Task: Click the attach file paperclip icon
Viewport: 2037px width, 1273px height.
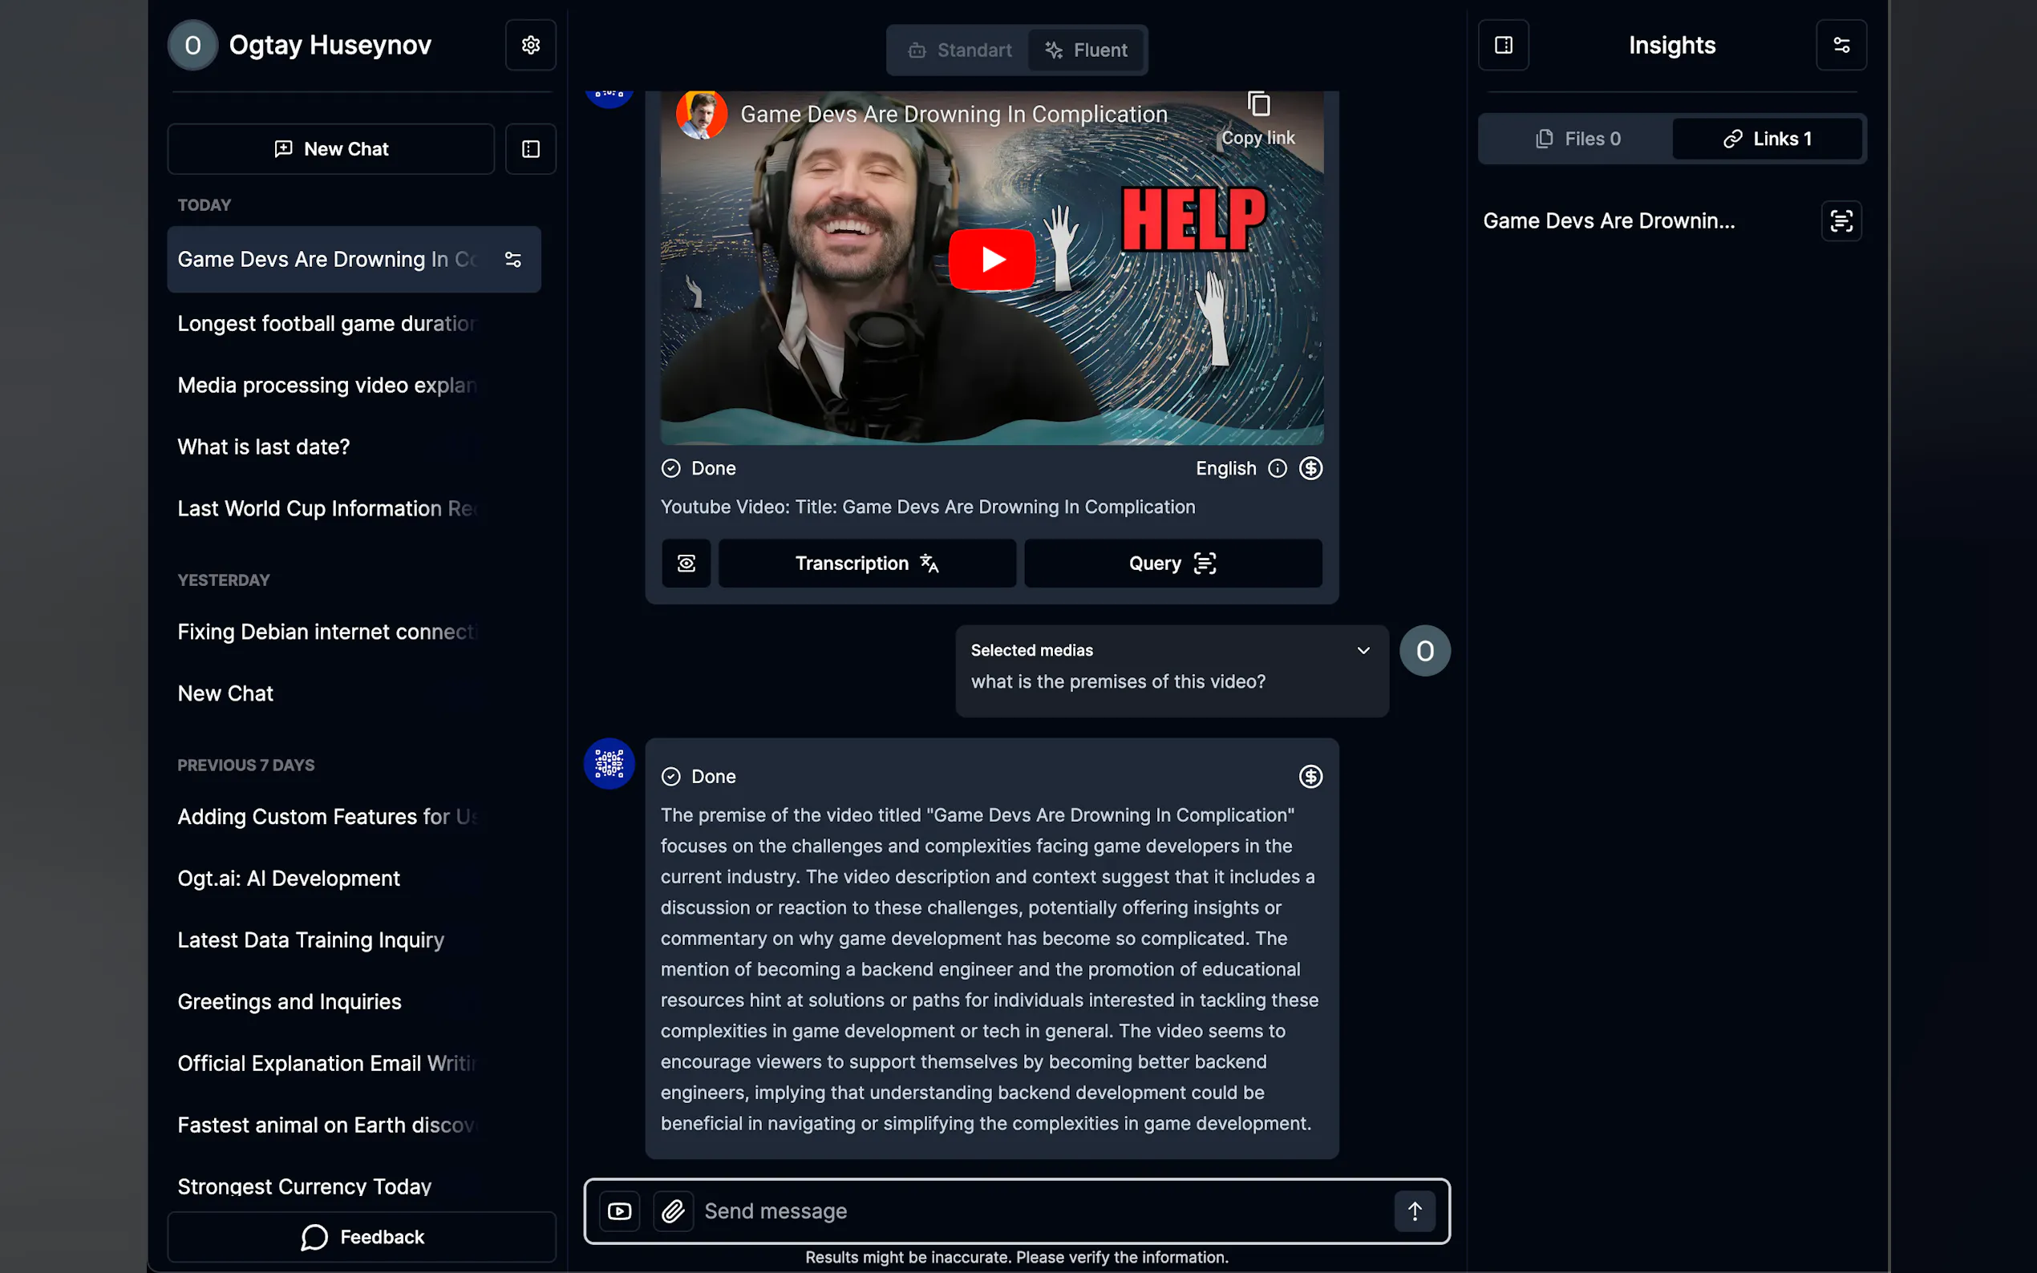Action: [673, 1210]
